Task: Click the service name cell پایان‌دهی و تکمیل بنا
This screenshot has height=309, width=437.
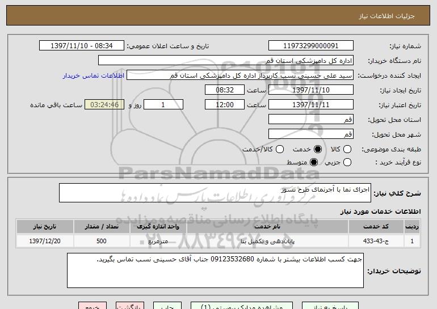Action: click(x=267, y=241)
